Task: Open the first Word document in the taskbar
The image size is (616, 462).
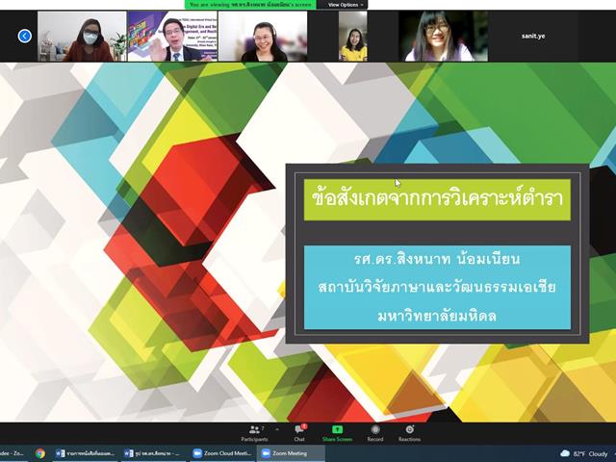Action: click(85, 453)
